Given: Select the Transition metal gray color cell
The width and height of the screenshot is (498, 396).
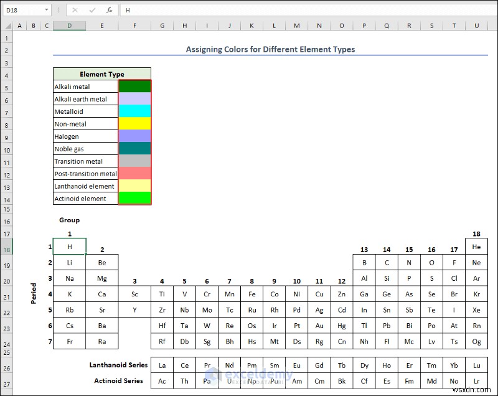Looking at the screenshot, I should (134, 161).
